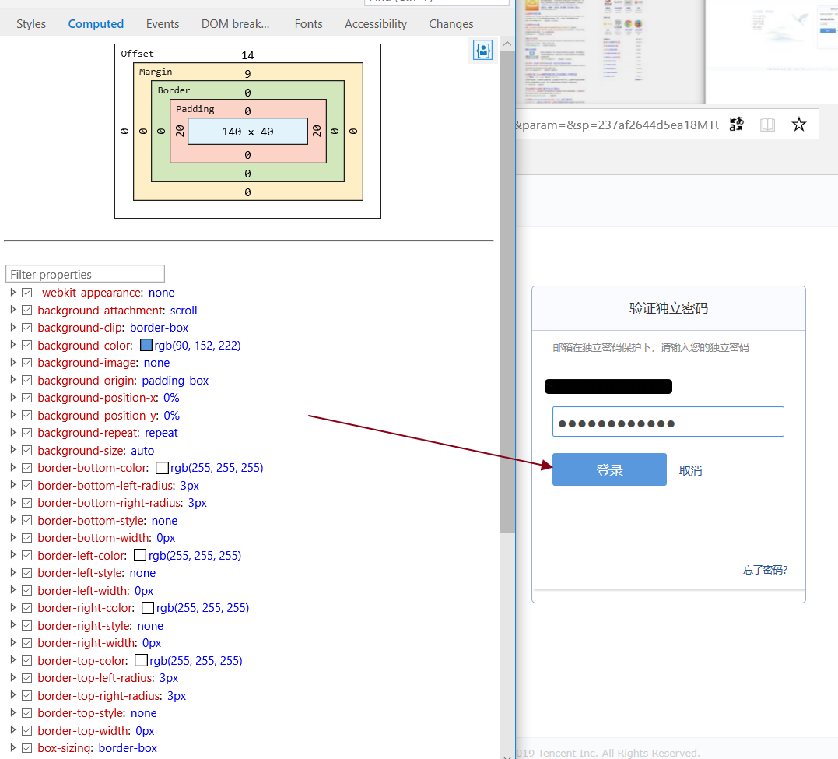Toggle background-clip checkbox
This screenshot has height=759, width=838.
(26, 328)
